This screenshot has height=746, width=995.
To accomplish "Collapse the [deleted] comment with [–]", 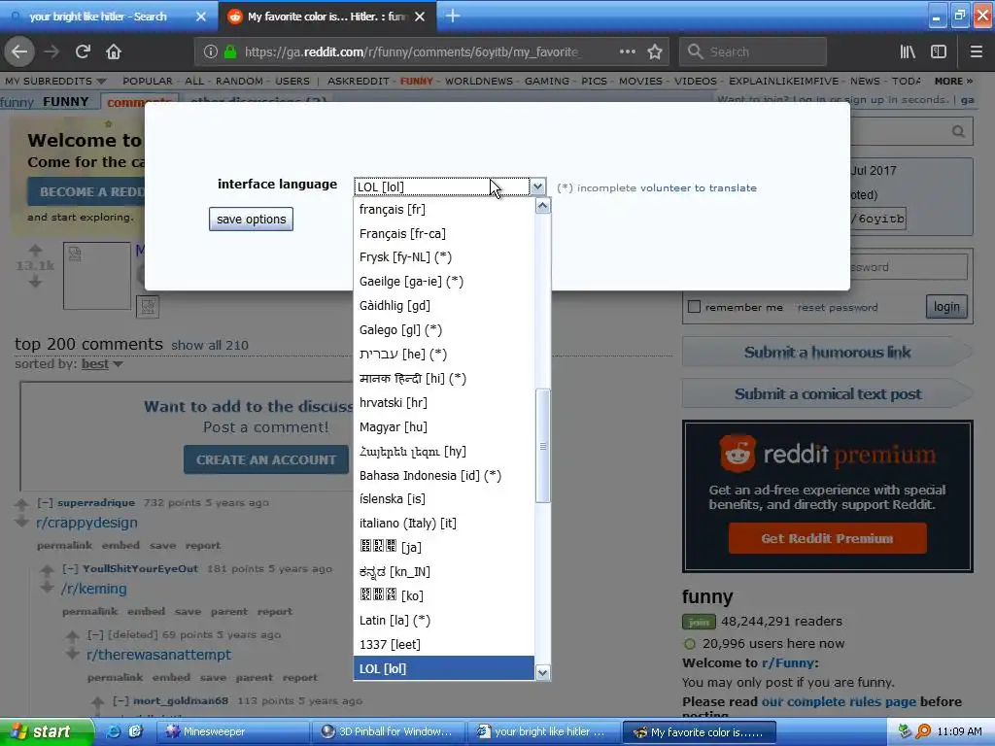I will coord(96,634).
